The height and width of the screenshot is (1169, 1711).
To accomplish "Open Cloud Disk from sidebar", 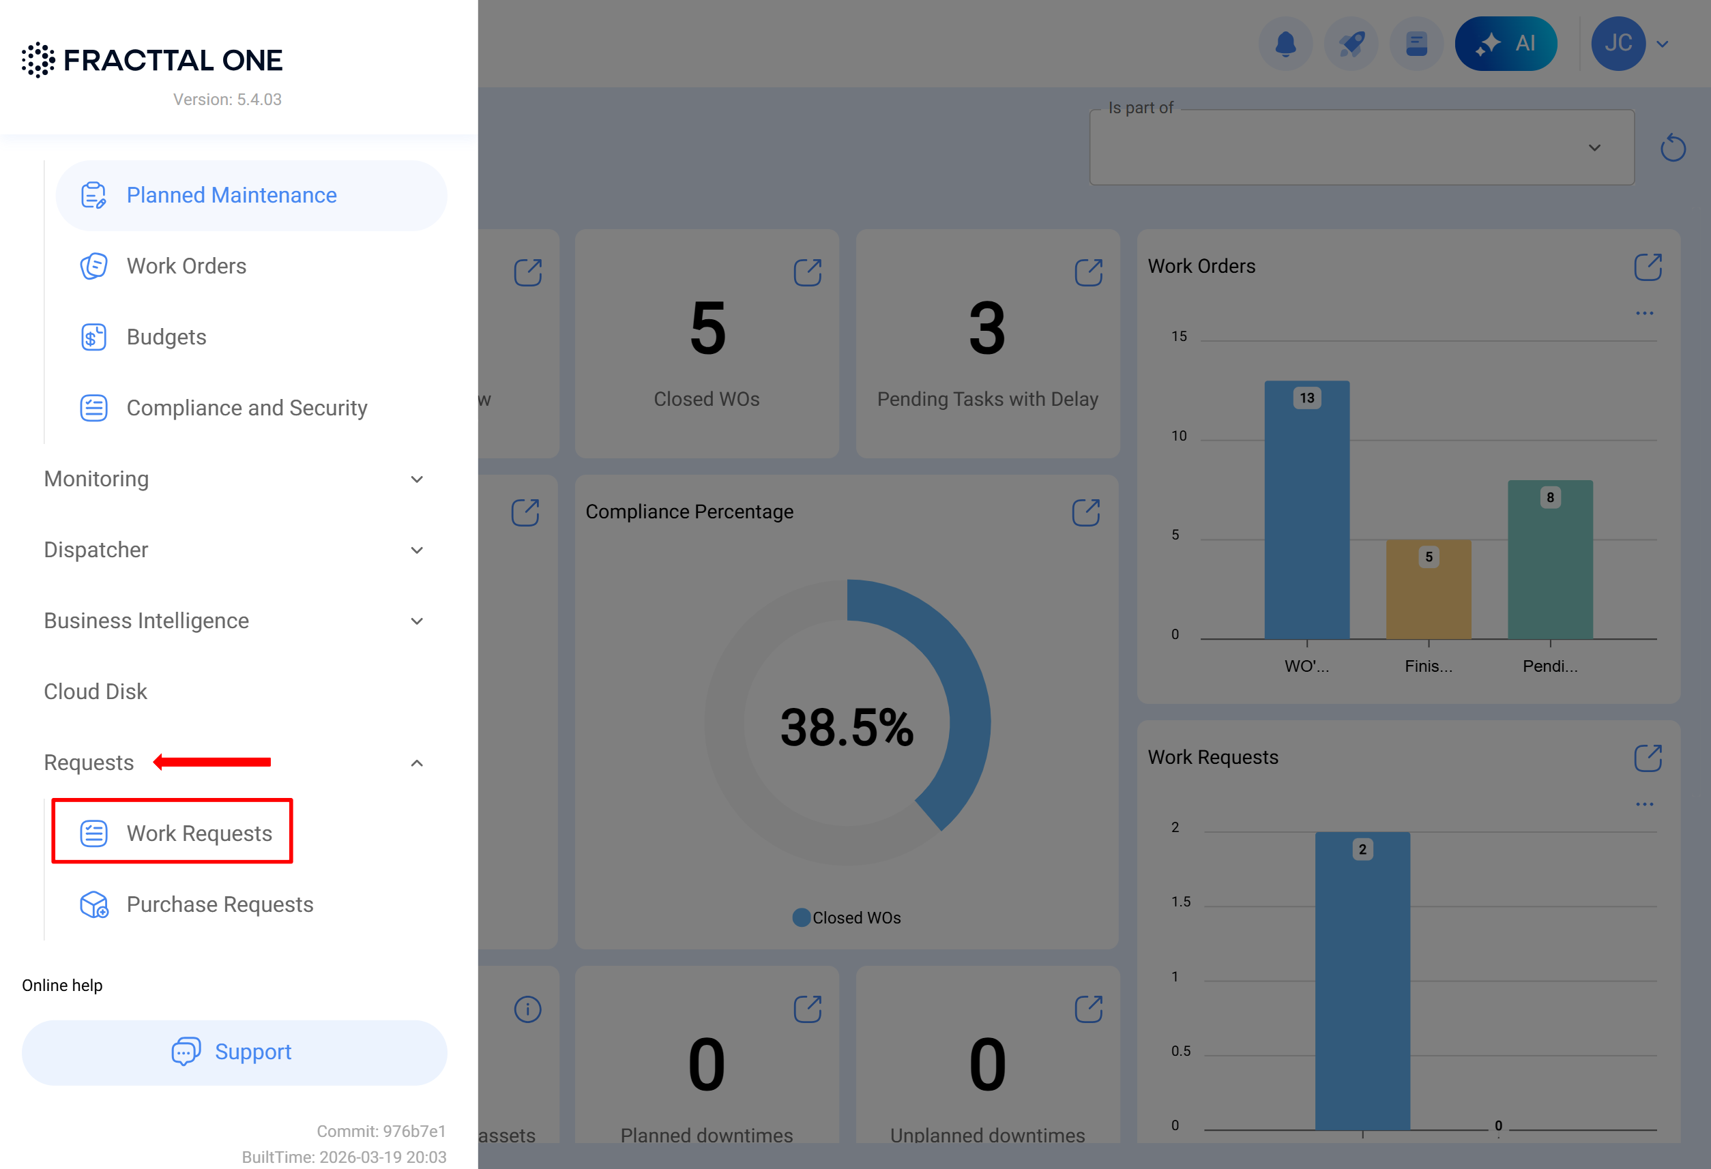I will [96, 692].
